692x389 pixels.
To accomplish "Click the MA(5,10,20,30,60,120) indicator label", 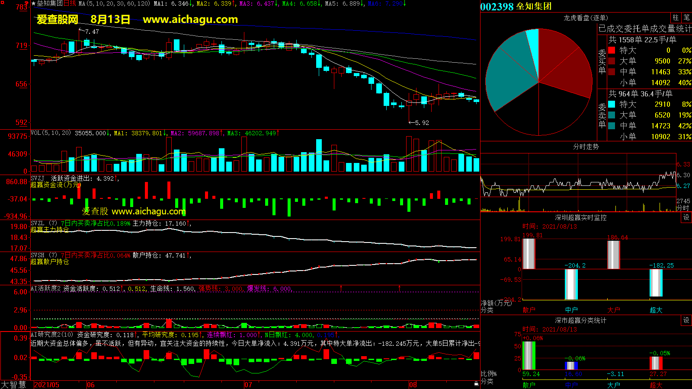I will click(x=114, y=3).
